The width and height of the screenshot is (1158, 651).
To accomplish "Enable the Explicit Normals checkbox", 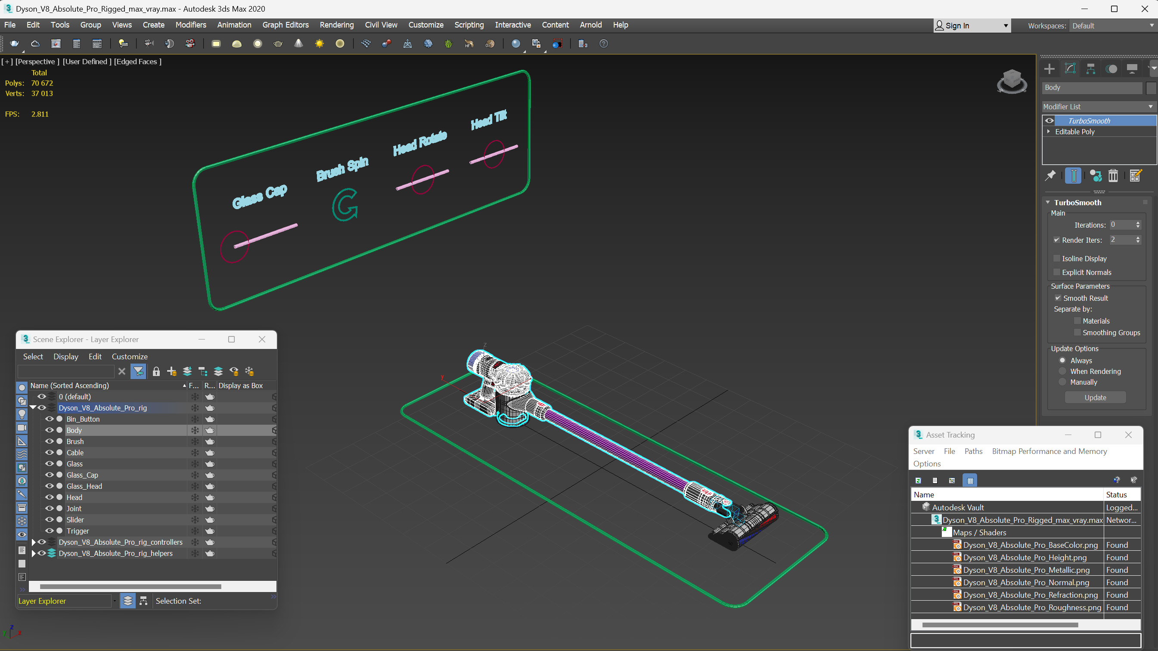I will [1057, 272].
